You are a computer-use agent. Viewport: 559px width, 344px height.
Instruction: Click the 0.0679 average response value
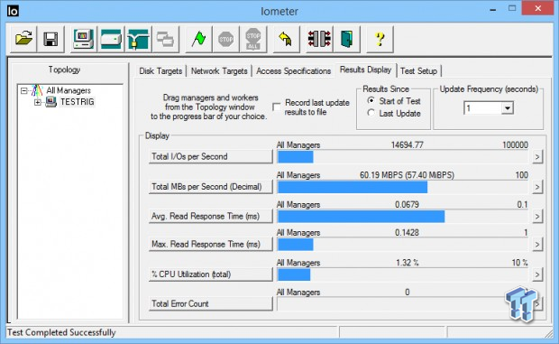coord(407,204)
